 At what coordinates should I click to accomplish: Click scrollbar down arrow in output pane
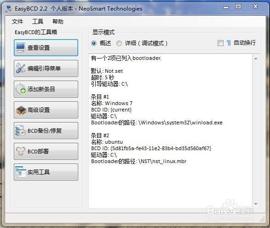point(256,204)
